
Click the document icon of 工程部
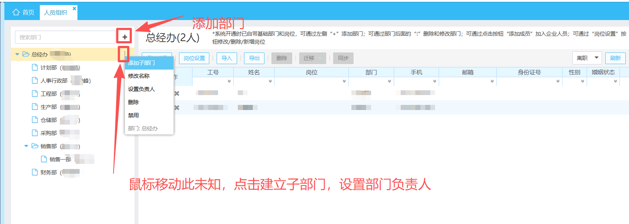click(35, 94)
